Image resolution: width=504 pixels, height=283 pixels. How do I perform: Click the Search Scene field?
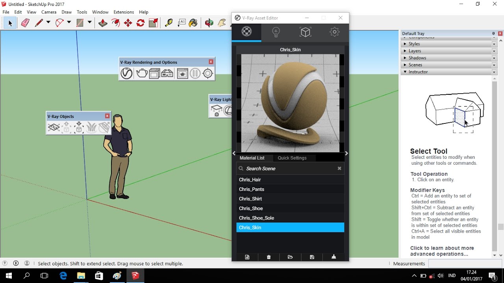click(x=290, y=169)
